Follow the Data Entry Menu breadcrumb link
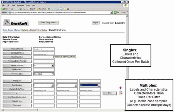 pyautogui.click(x=11, y=30)
